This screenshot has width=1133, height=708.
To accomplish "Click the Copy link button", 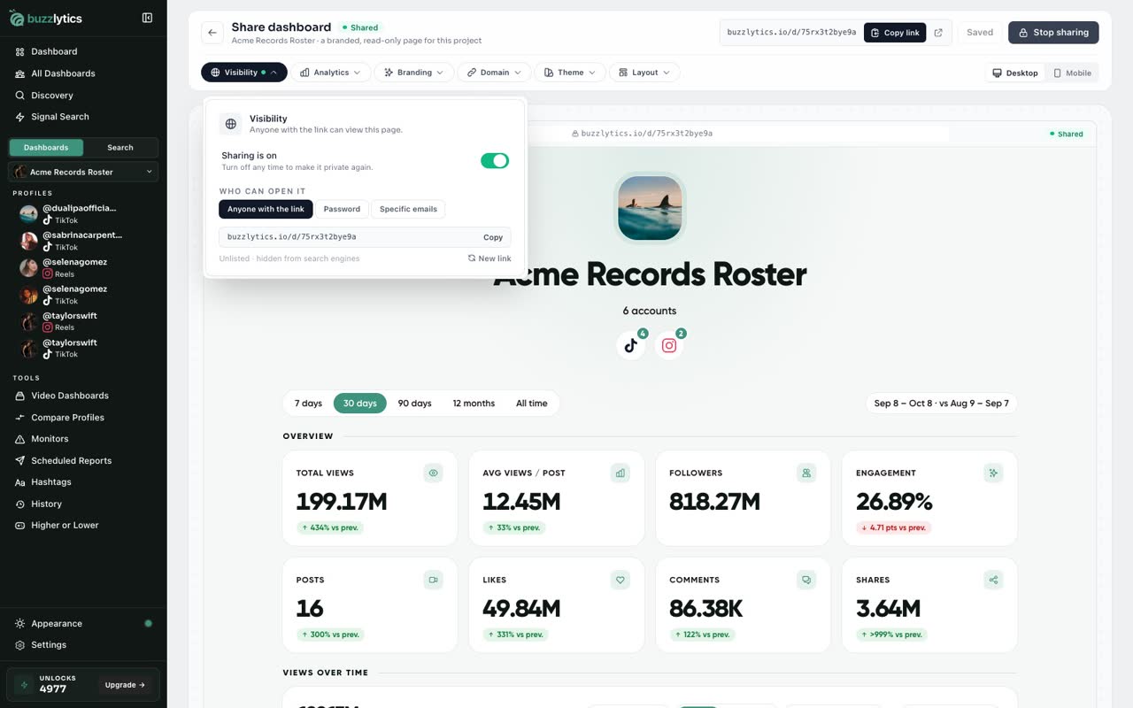I will (x=895, y=33).
